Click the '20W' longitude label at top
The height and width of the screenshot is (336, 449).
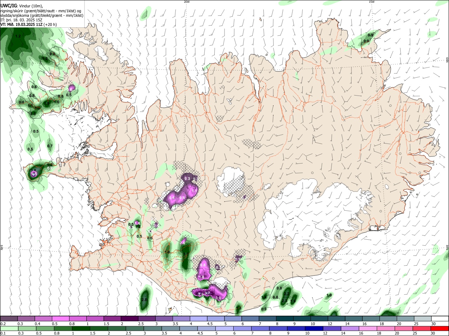187,2
